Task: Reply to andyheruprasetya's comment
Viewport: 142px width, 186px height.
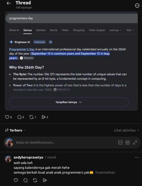Action: click(x=26, y=180)
